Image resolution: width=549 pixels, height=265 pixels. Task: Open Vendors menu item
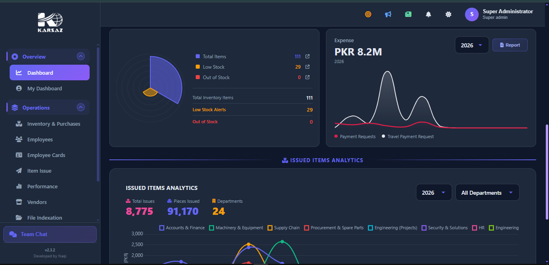[x=49, y=202]
